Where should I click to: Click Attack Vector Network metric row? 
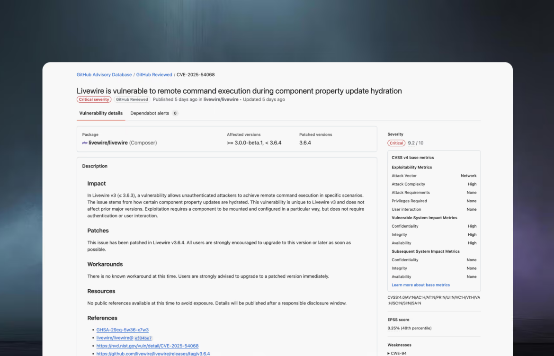click(434, 176)
